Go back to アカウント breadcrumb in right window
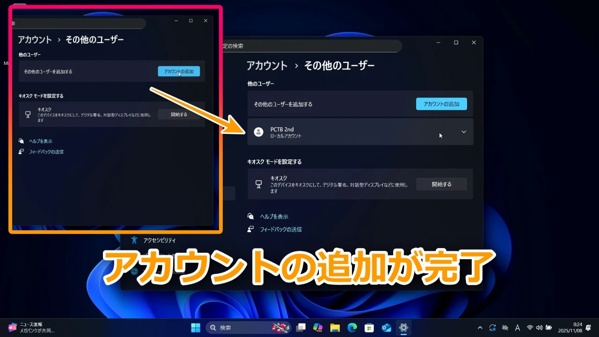Screen dimensions: 599x337 pos(267,66)
